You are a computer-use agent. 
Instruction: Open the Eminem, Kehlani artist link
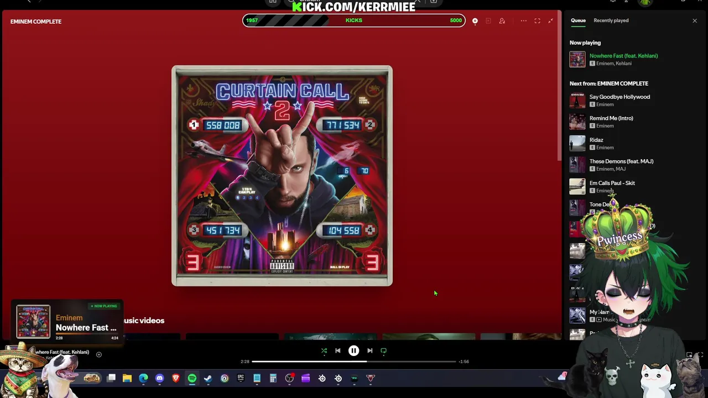tap(614, 64)
